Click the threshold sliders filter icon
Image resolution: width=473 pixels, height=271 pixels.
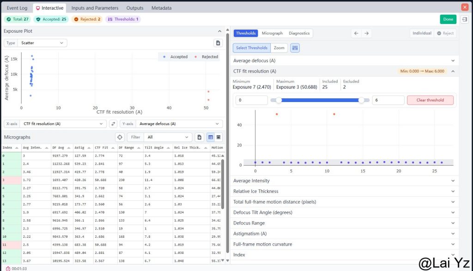click(x=295, y=48)
